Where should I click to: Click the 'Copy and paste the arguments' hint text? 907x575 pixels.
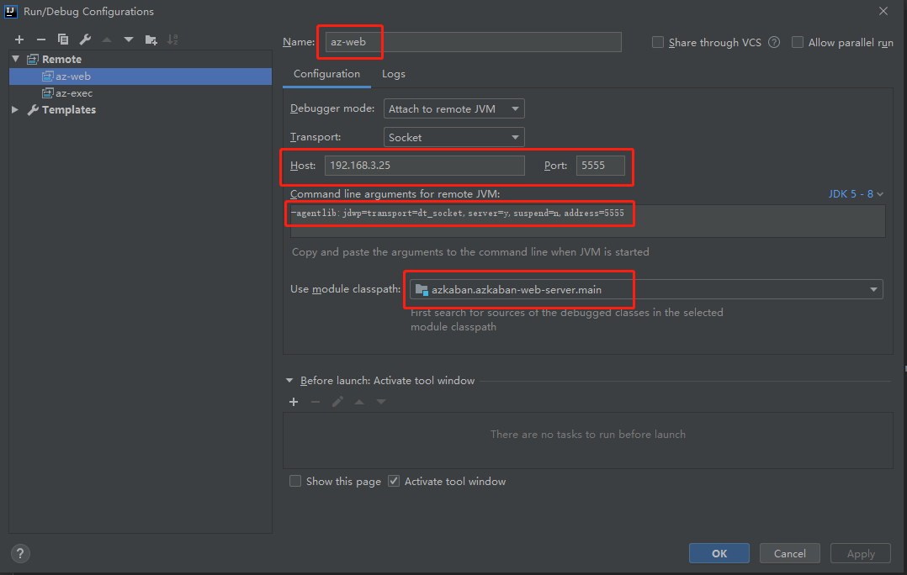(x=470, y=252)
